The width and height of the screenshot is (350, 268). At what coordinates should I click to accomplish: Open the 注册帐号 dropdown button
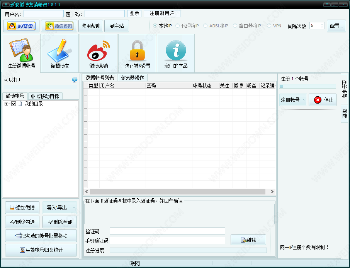293,100
